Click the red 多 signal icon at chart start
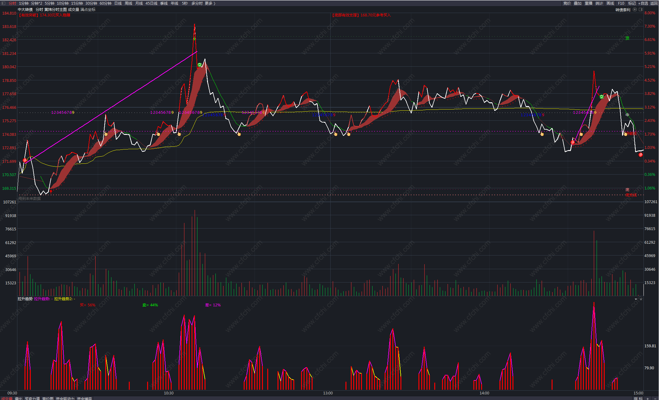 pyautogui.click(x=25, y=160)
